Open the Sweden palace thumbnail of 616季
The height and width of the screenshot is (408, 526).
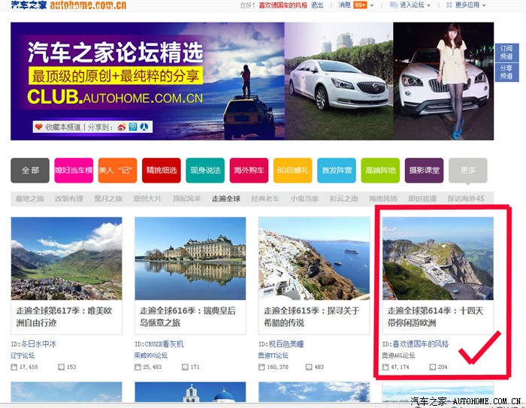click(x=190, y=258)
